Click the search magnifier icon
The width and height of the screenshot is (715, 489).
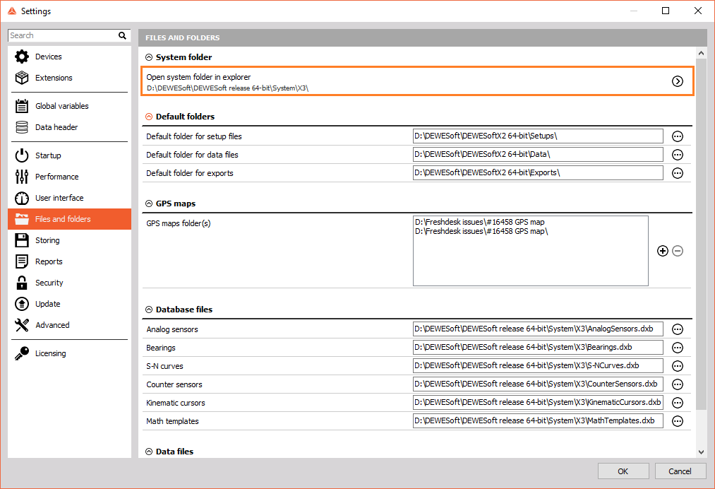tap(122, 35)
